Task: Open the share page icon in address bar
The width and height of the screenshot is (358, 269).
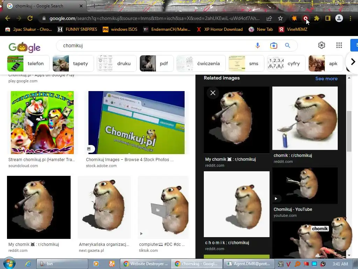Action: click(269, 18)
